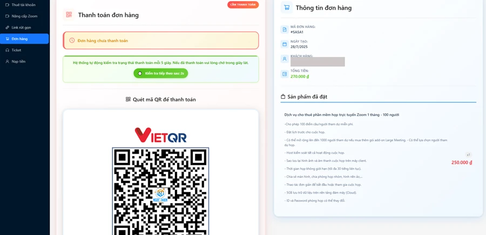The height and width of the screenshot is (235, 486).
Task: Click Kiểm tra tiếp theo sau button
Action: 160,73
